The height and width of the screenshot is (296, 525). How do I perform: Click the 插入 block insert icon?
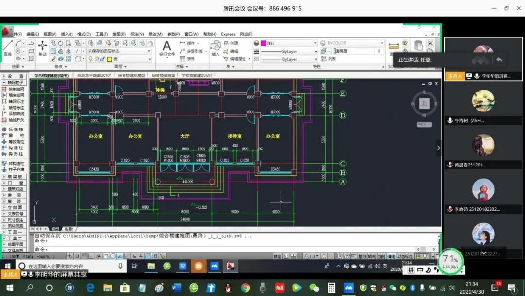click(215, 49)
